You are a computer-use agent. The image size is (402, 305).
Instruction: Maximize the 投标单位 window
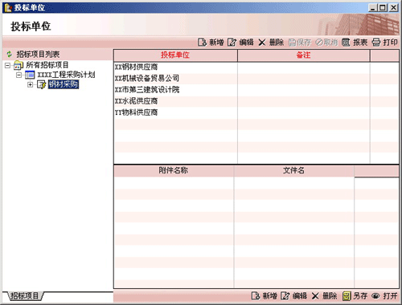pyautogui.click(x=383, y=8)
